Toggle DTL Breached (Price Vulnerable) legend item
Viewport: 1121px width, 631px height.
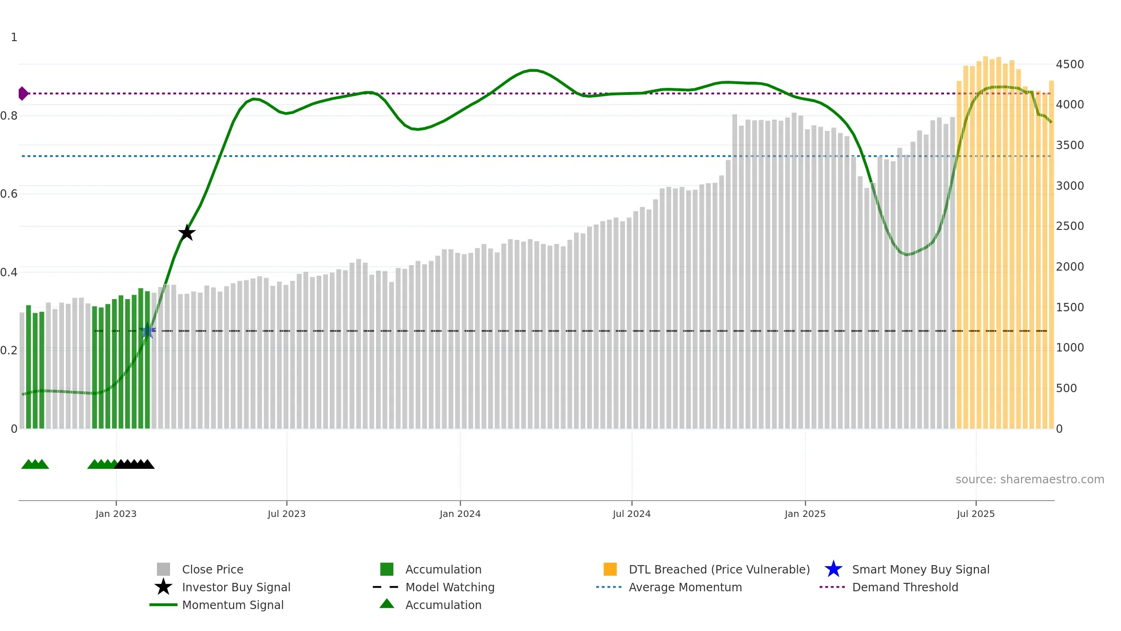pos(719,569)
